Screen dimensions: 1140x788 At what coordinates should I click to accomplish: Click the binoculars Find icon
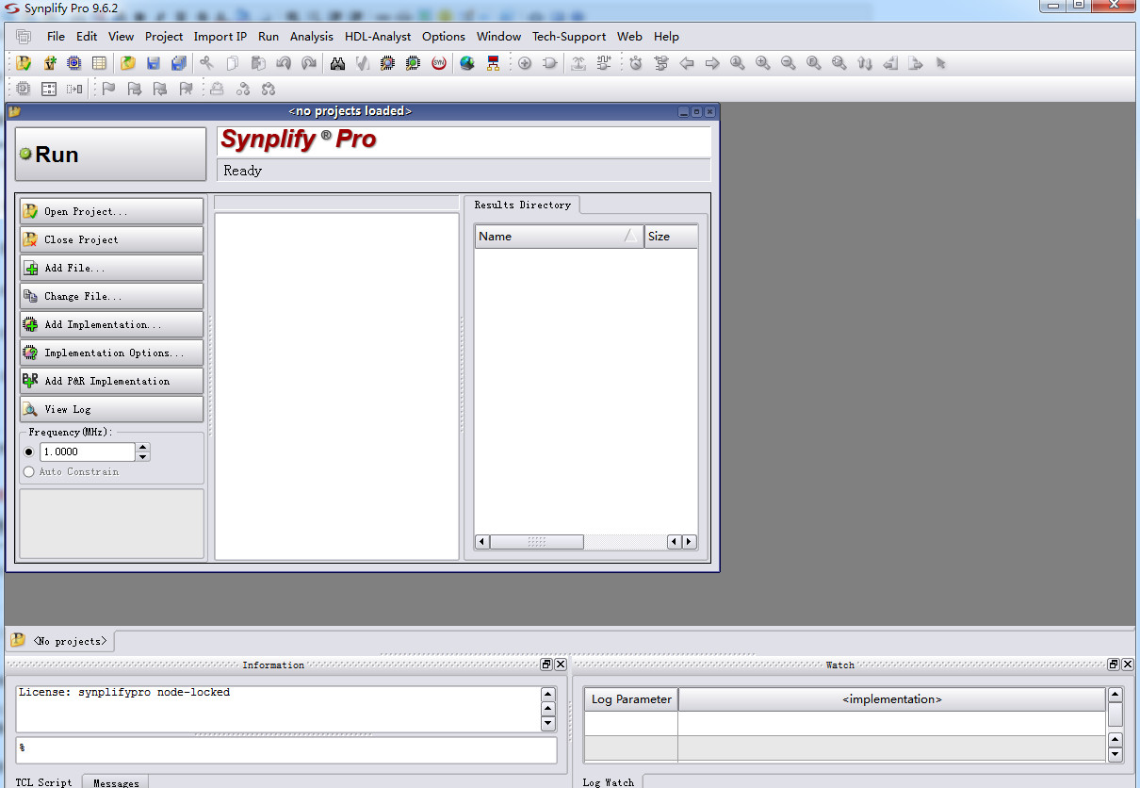(x=337, y=63)
